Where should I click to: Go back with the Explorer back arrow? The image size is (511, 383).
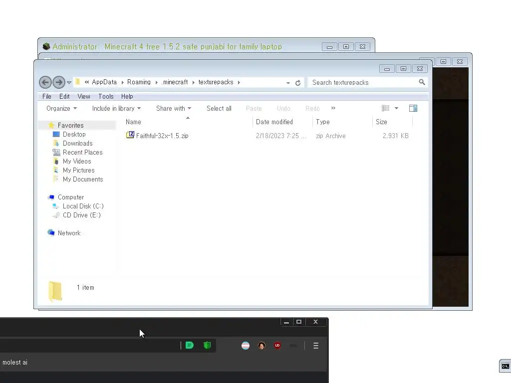[x=45, y=82]
